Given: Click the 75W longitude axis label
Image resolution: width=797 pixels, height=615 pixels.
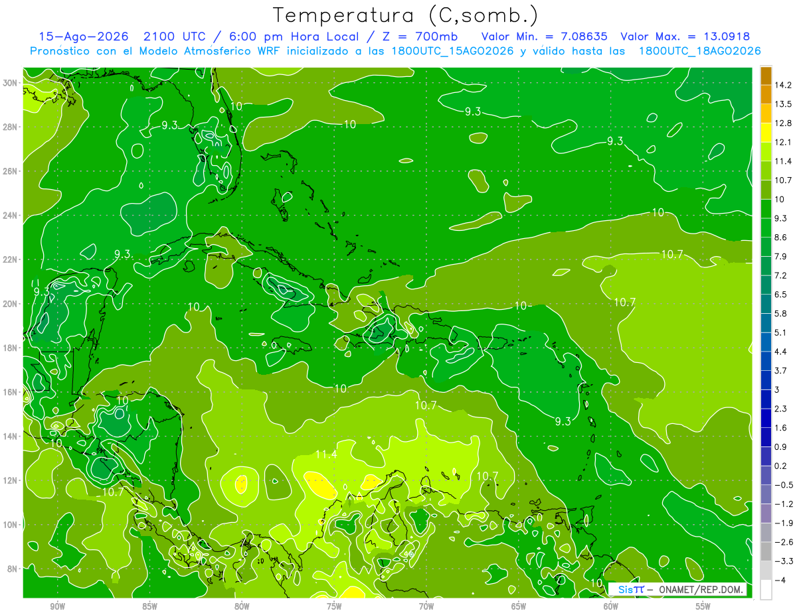Looking at the screenshot, I should point(334,606).
